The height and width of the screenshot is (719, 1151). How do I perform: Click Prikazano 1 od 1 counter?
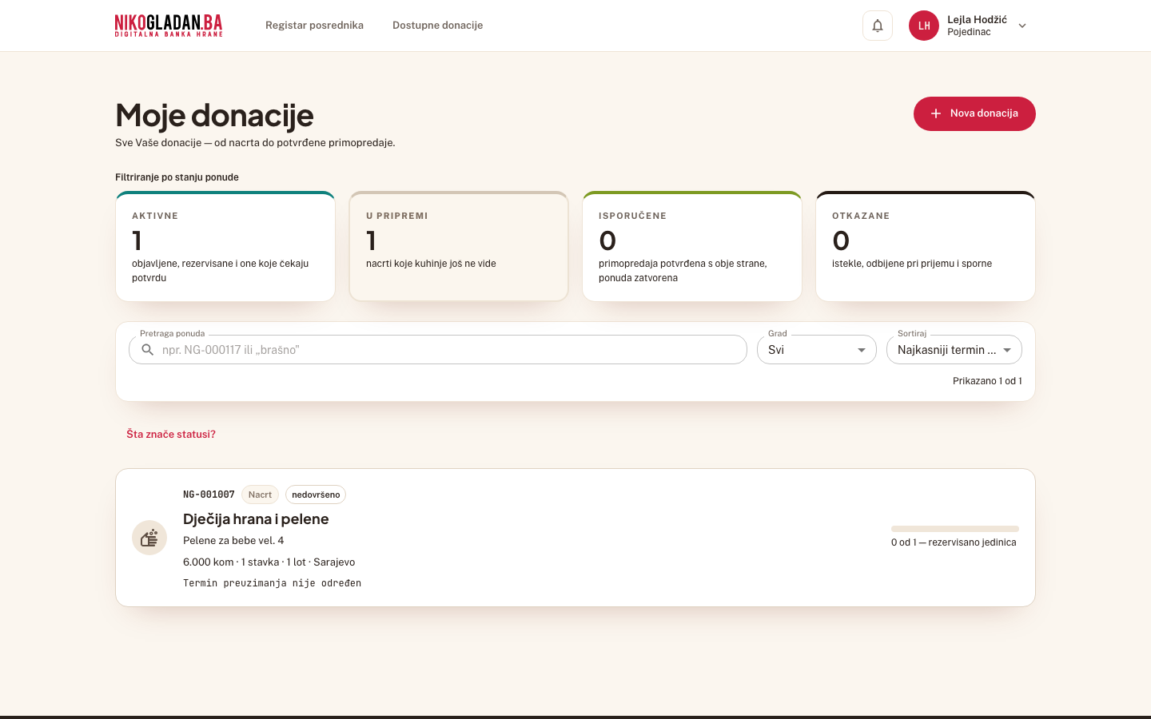point(987,381)
